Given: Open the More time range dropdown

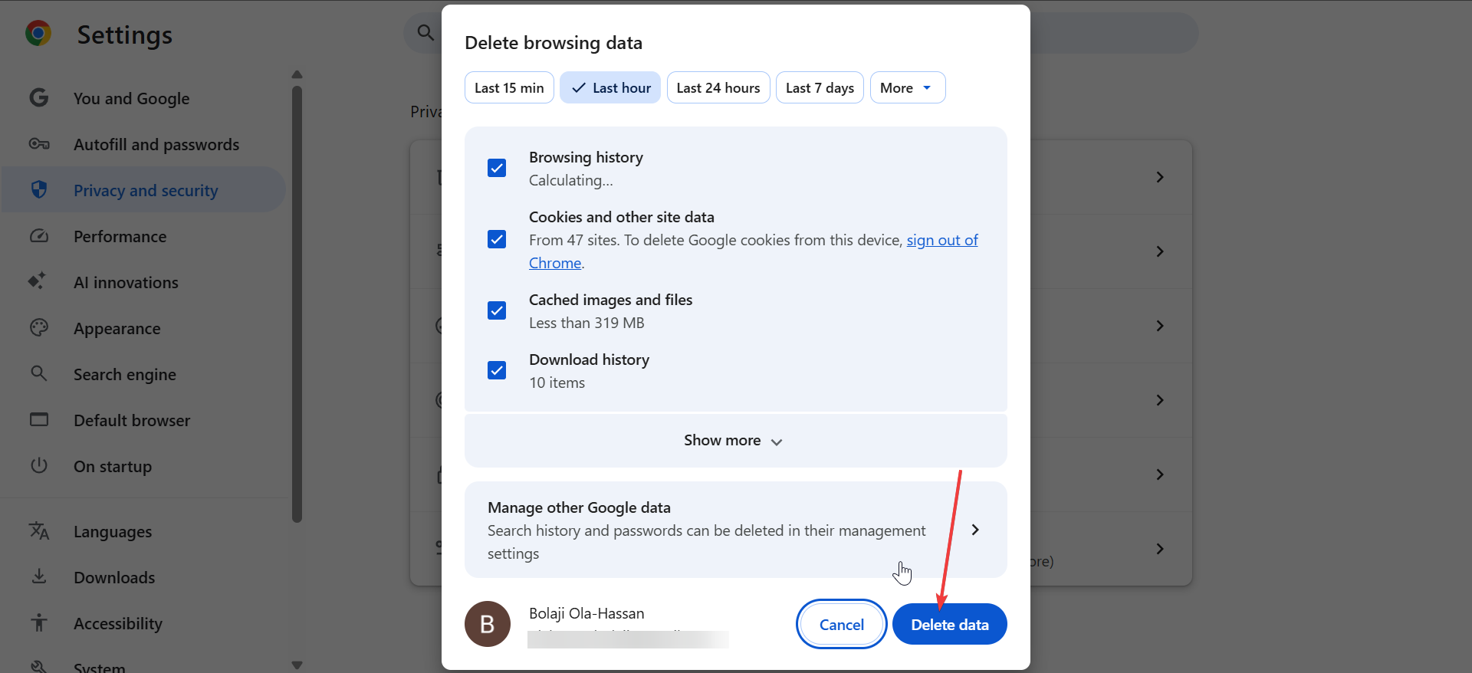Looking at the screenshot, I should tap(908, 87).
